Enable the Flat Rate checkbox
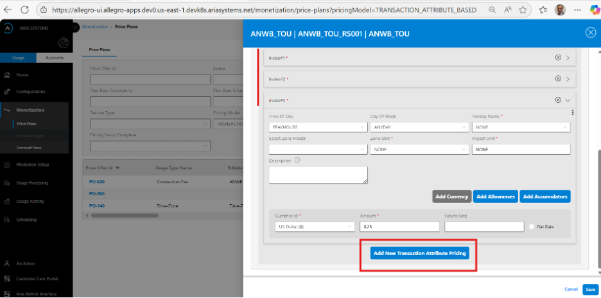601x298 pixels. tap(532, 227)
